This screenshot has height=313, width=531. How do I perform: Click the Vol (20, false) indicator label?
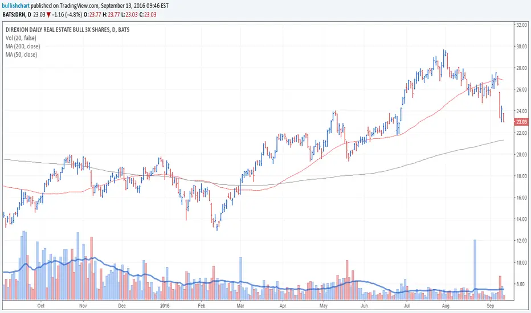21,38
